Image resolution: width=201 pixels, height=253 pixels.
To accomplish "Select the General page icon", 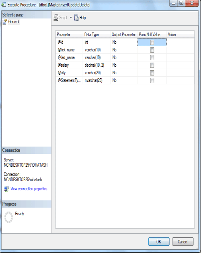I will click(x=5, y=22).
